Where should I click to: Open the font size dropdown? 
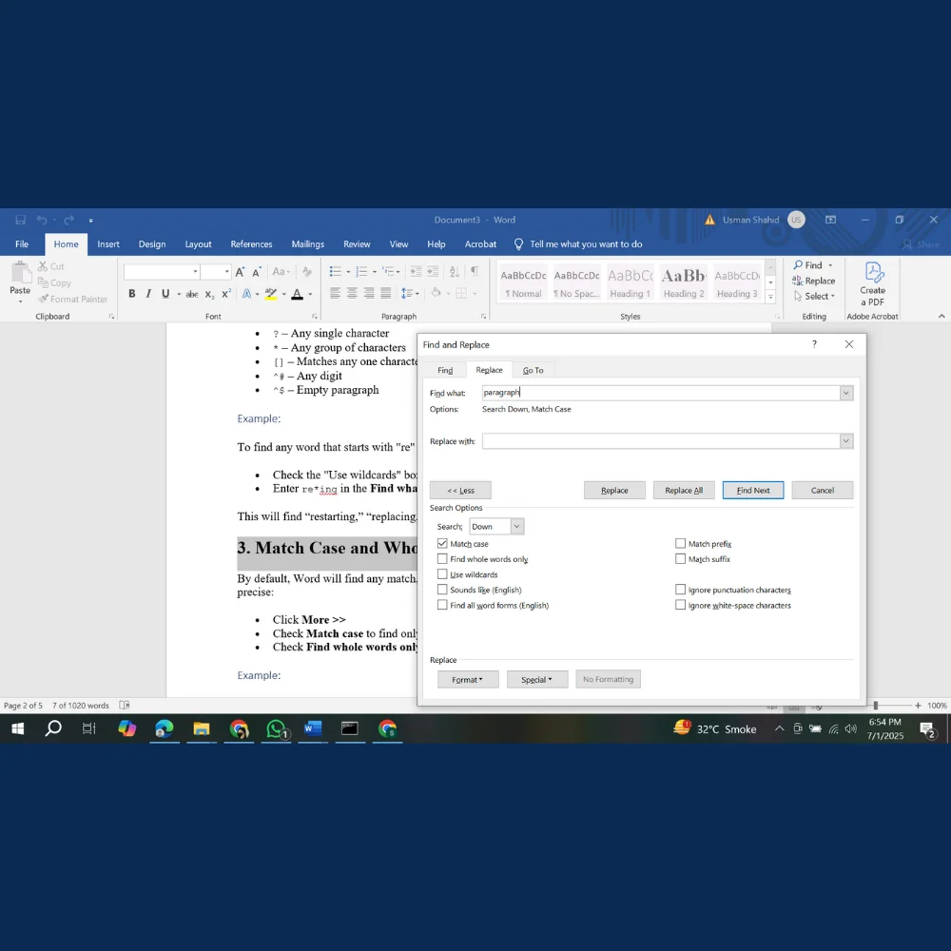[x=227, y=272]
